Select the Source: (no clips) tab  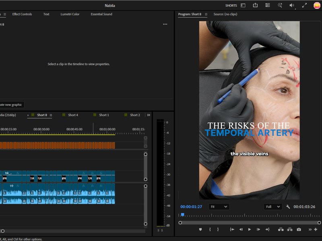225,14
